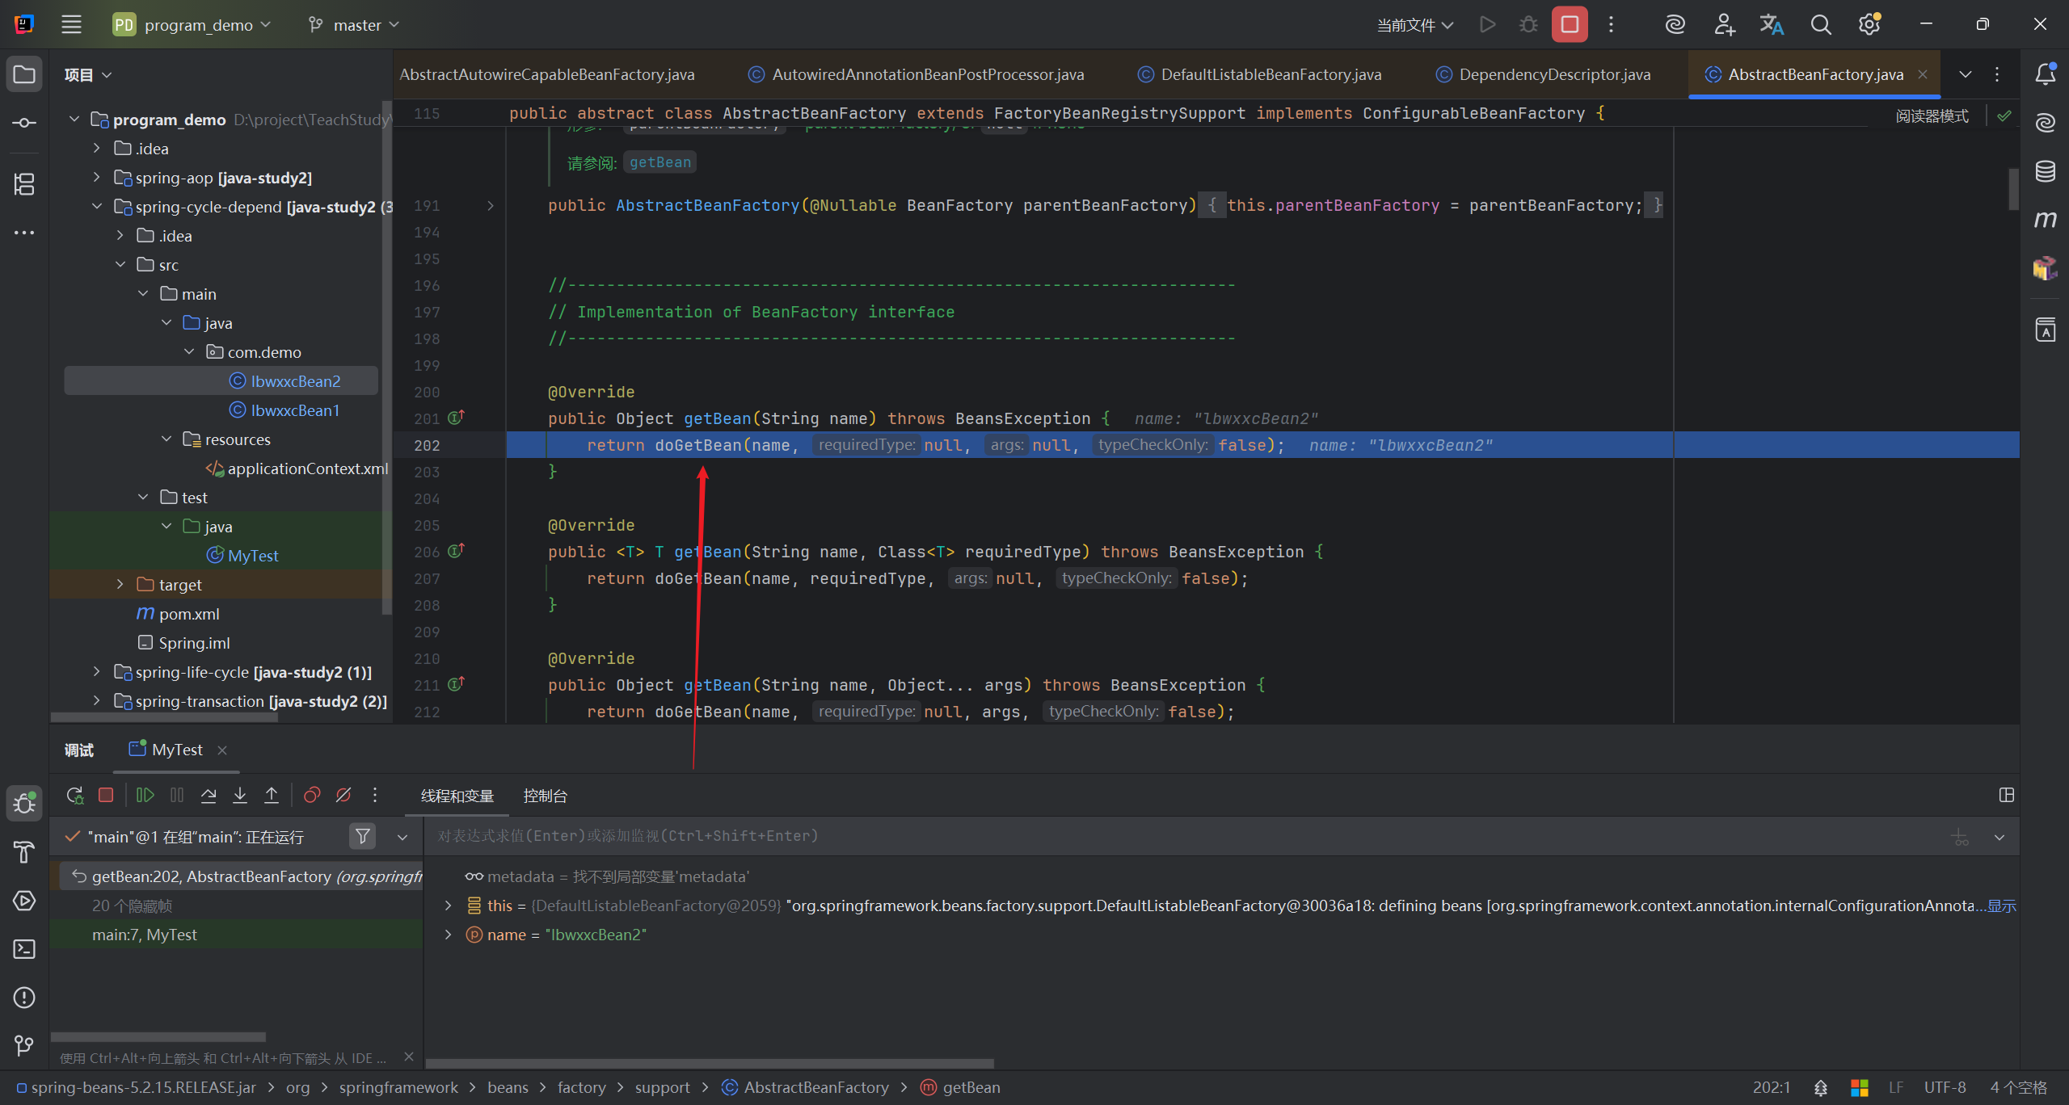2069x1105 pixels.
Task: Toggle Mute Breakpoints in debug toolbar
Action: (x=343, y=796)
